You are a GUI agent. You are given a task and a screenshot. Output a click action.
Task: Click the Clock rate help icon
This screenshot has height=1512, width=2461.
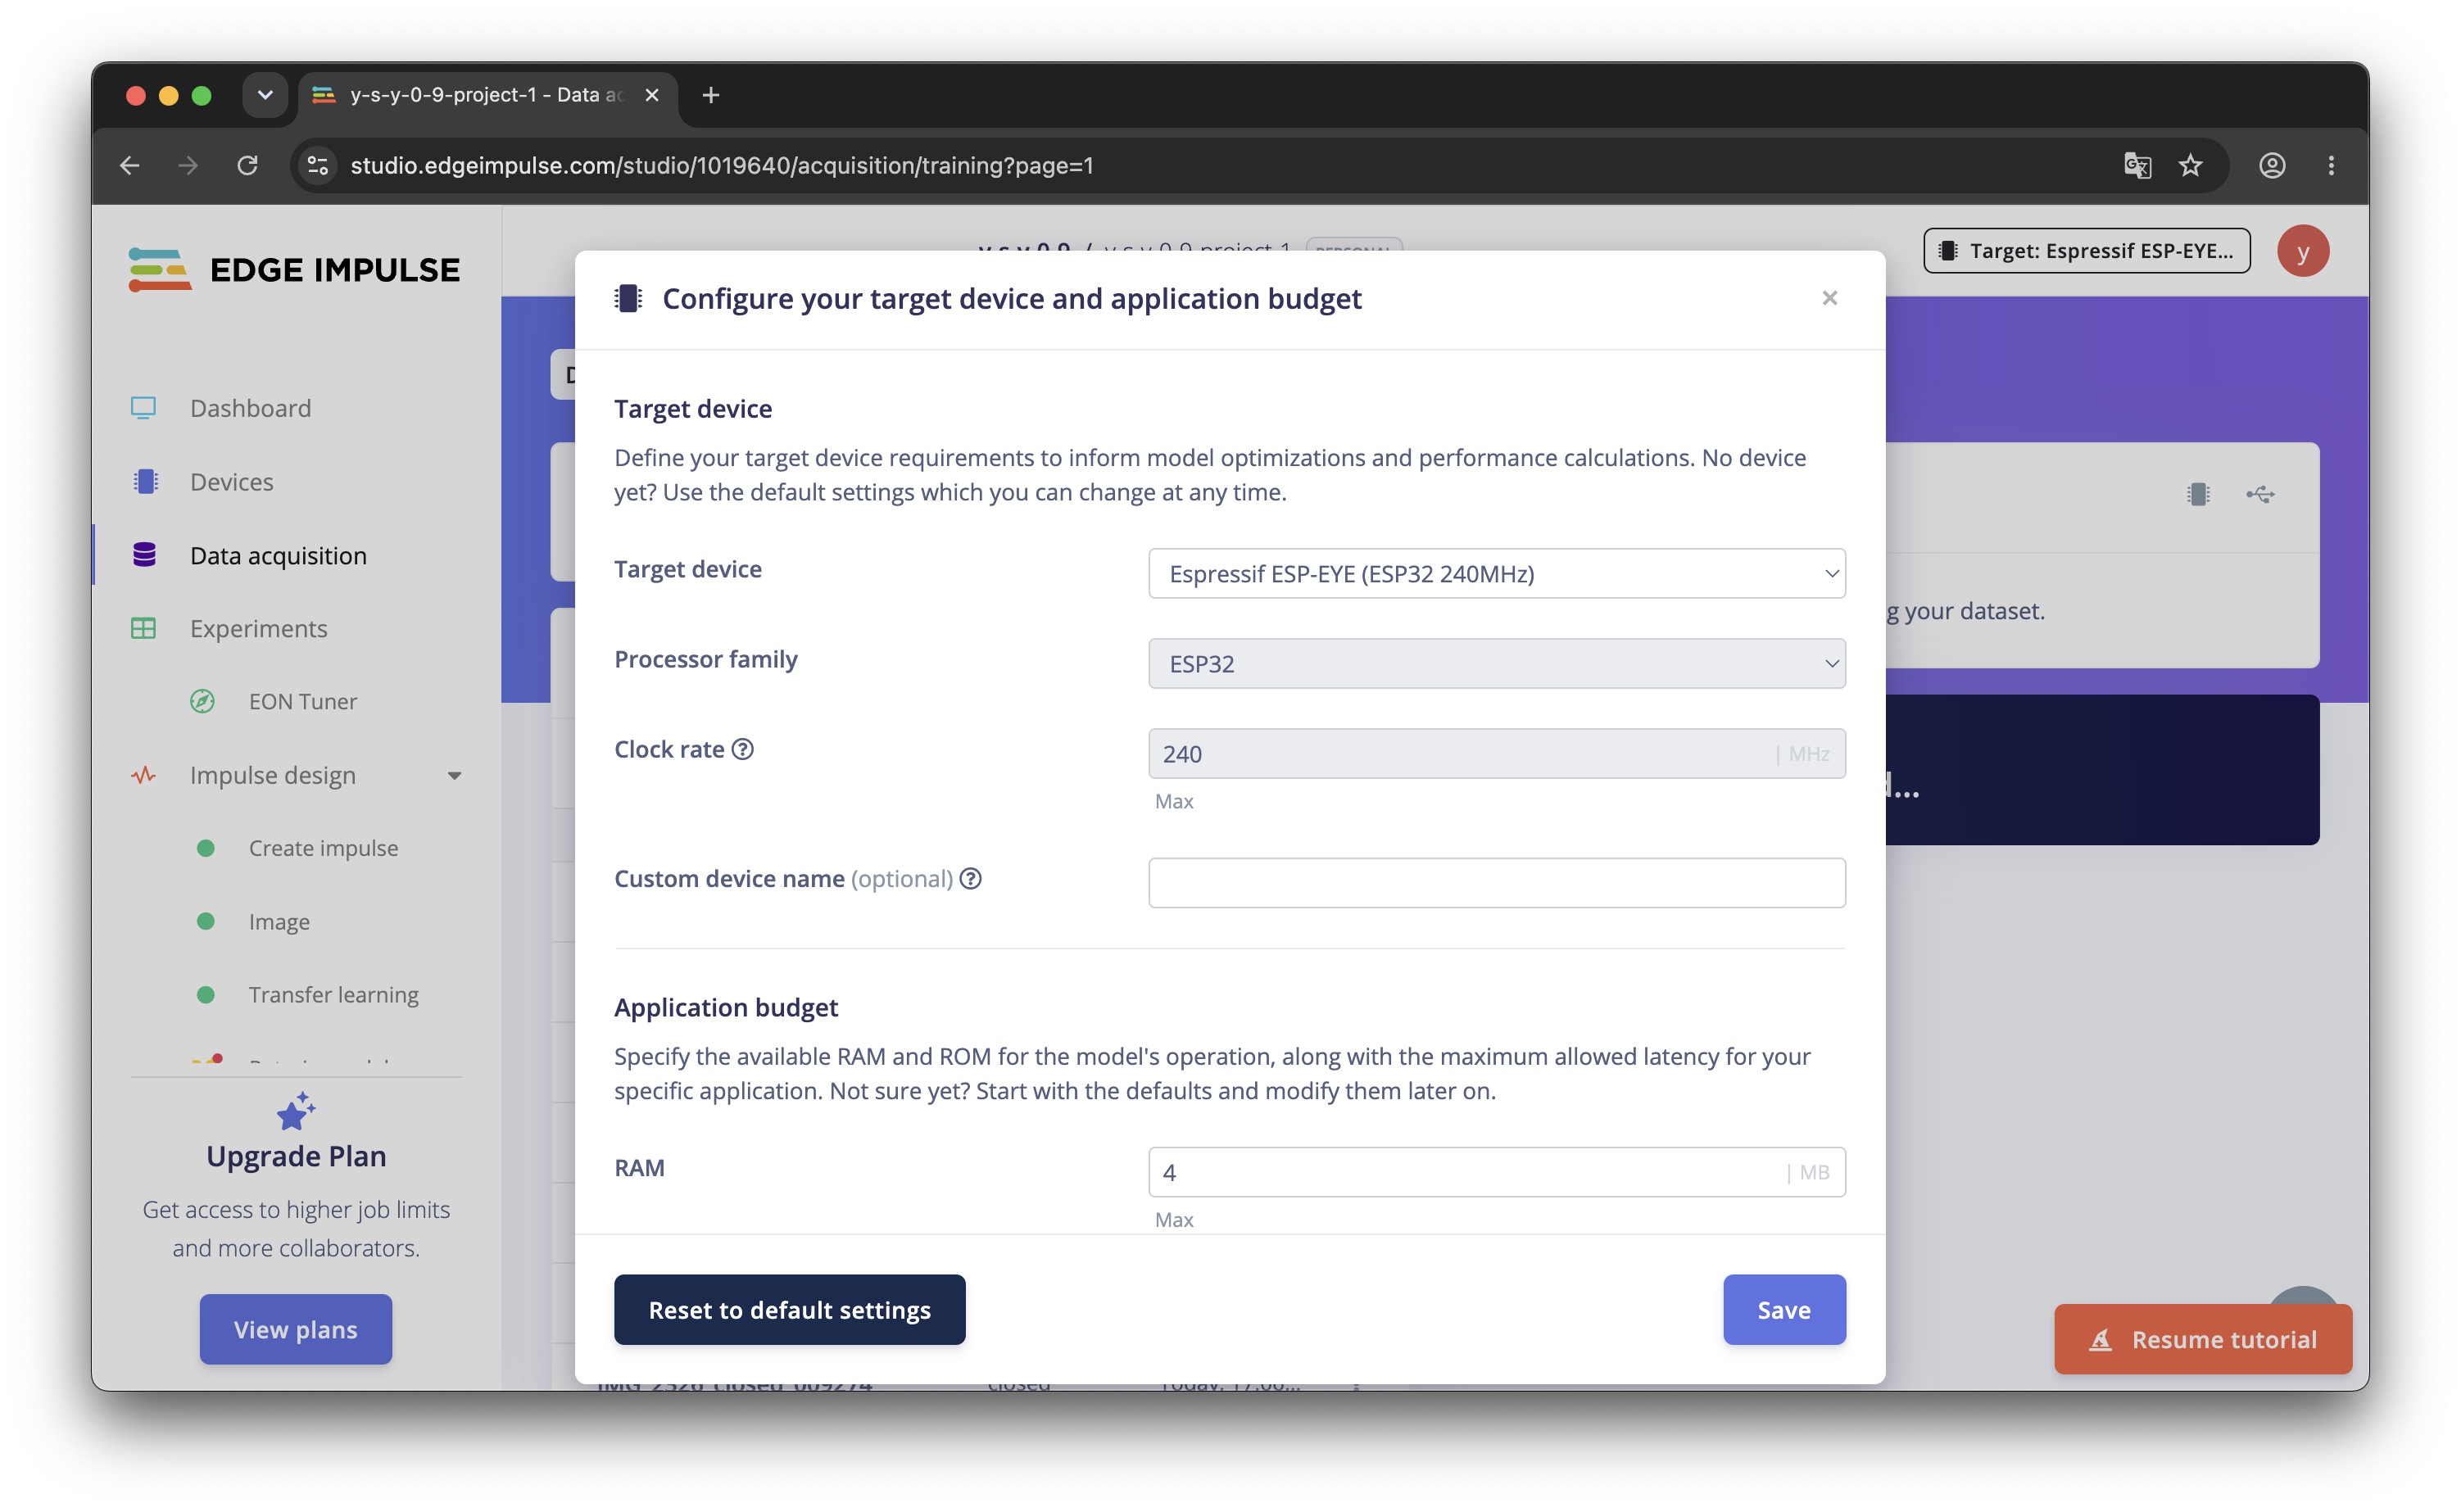[742, 749]
